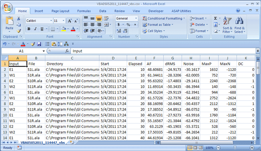Select sheet tab VBA05052011_114447_vbs
261x151 pixels.
(x=43, y=143)
